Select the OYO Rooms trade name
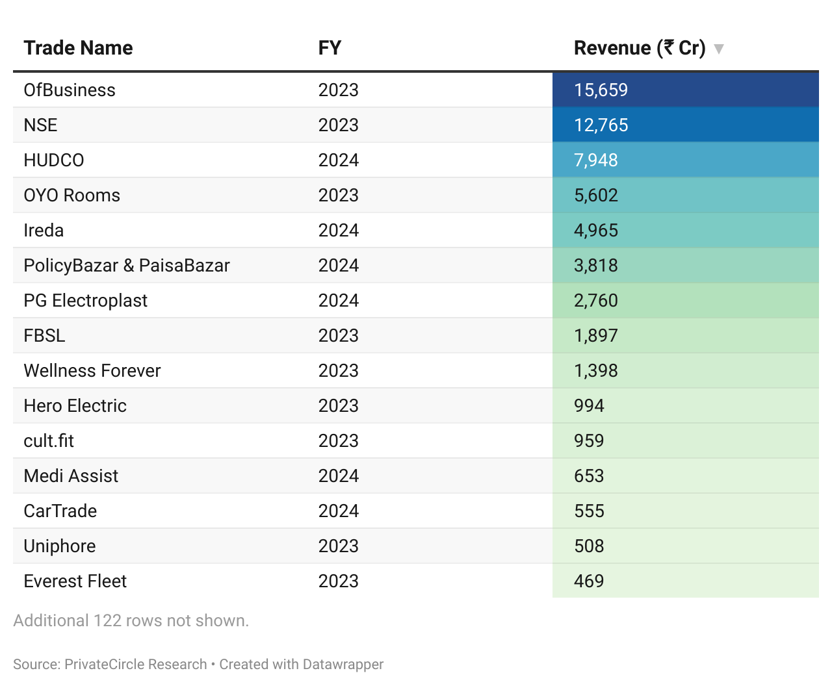This screenshot has height=686, width=832. click(x=72, y=196)
